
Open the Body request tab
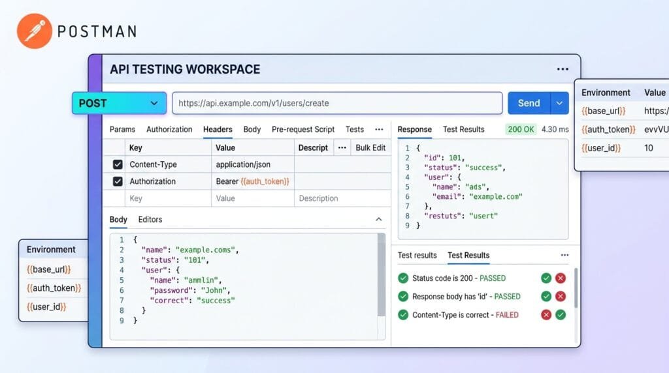252,130
